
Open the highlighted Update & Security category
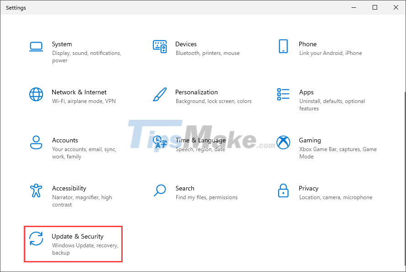[x=73, y=244]
